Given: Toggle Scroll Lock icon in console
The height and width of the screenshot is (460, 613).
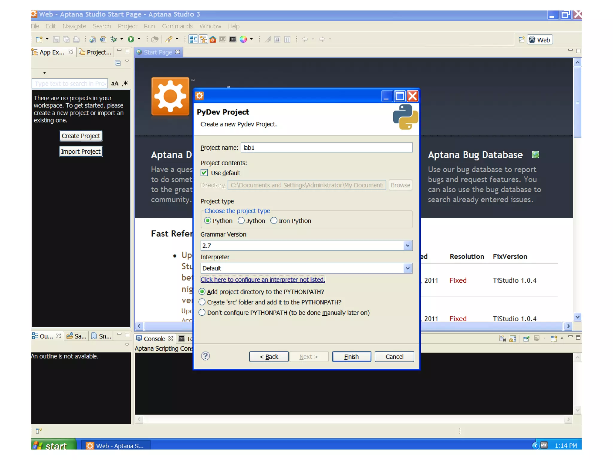Looking at the screenshot, I should [513, 338].
